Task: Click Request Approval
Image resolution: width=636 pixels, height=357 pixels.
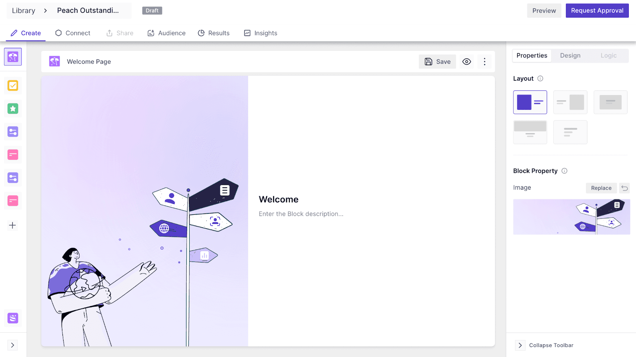Action: point(597,11)
